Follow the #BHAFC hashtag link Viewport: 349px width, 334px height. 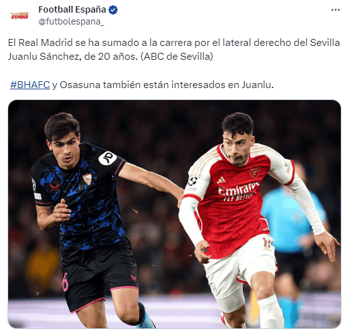click(30, 85)
